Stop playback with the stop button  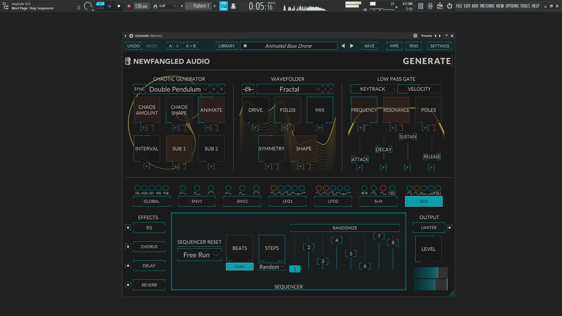(x=119, y=6)
